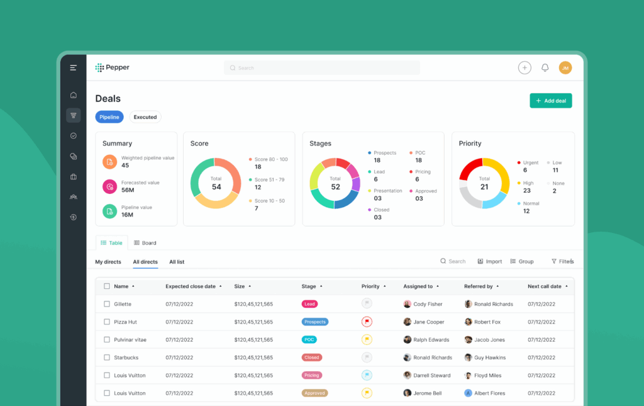This screenshot has width=644, height=406.
Task: Open the Home icon in the sidebar
Action: pos(74,94)
